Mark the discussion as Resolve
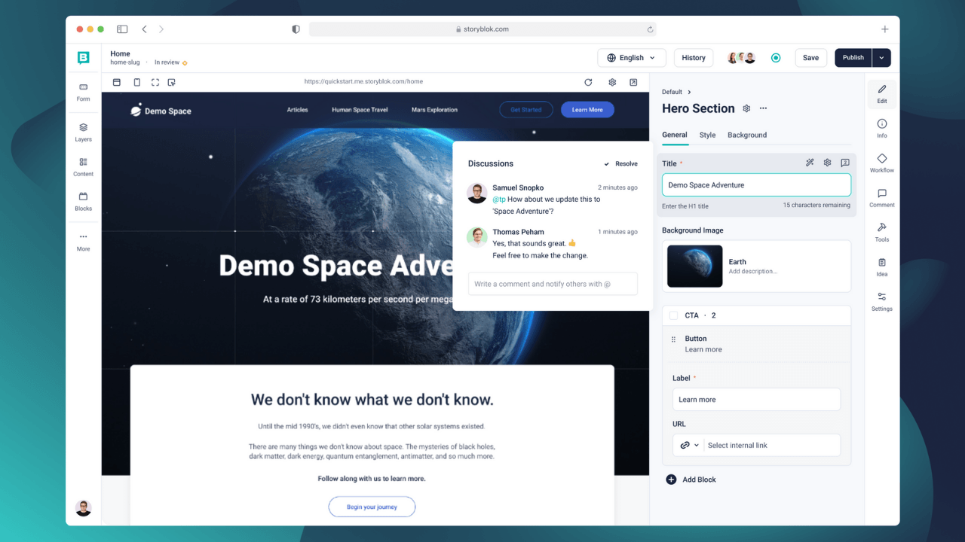Screen dimensions: 965x542 (x=620, y=163)
